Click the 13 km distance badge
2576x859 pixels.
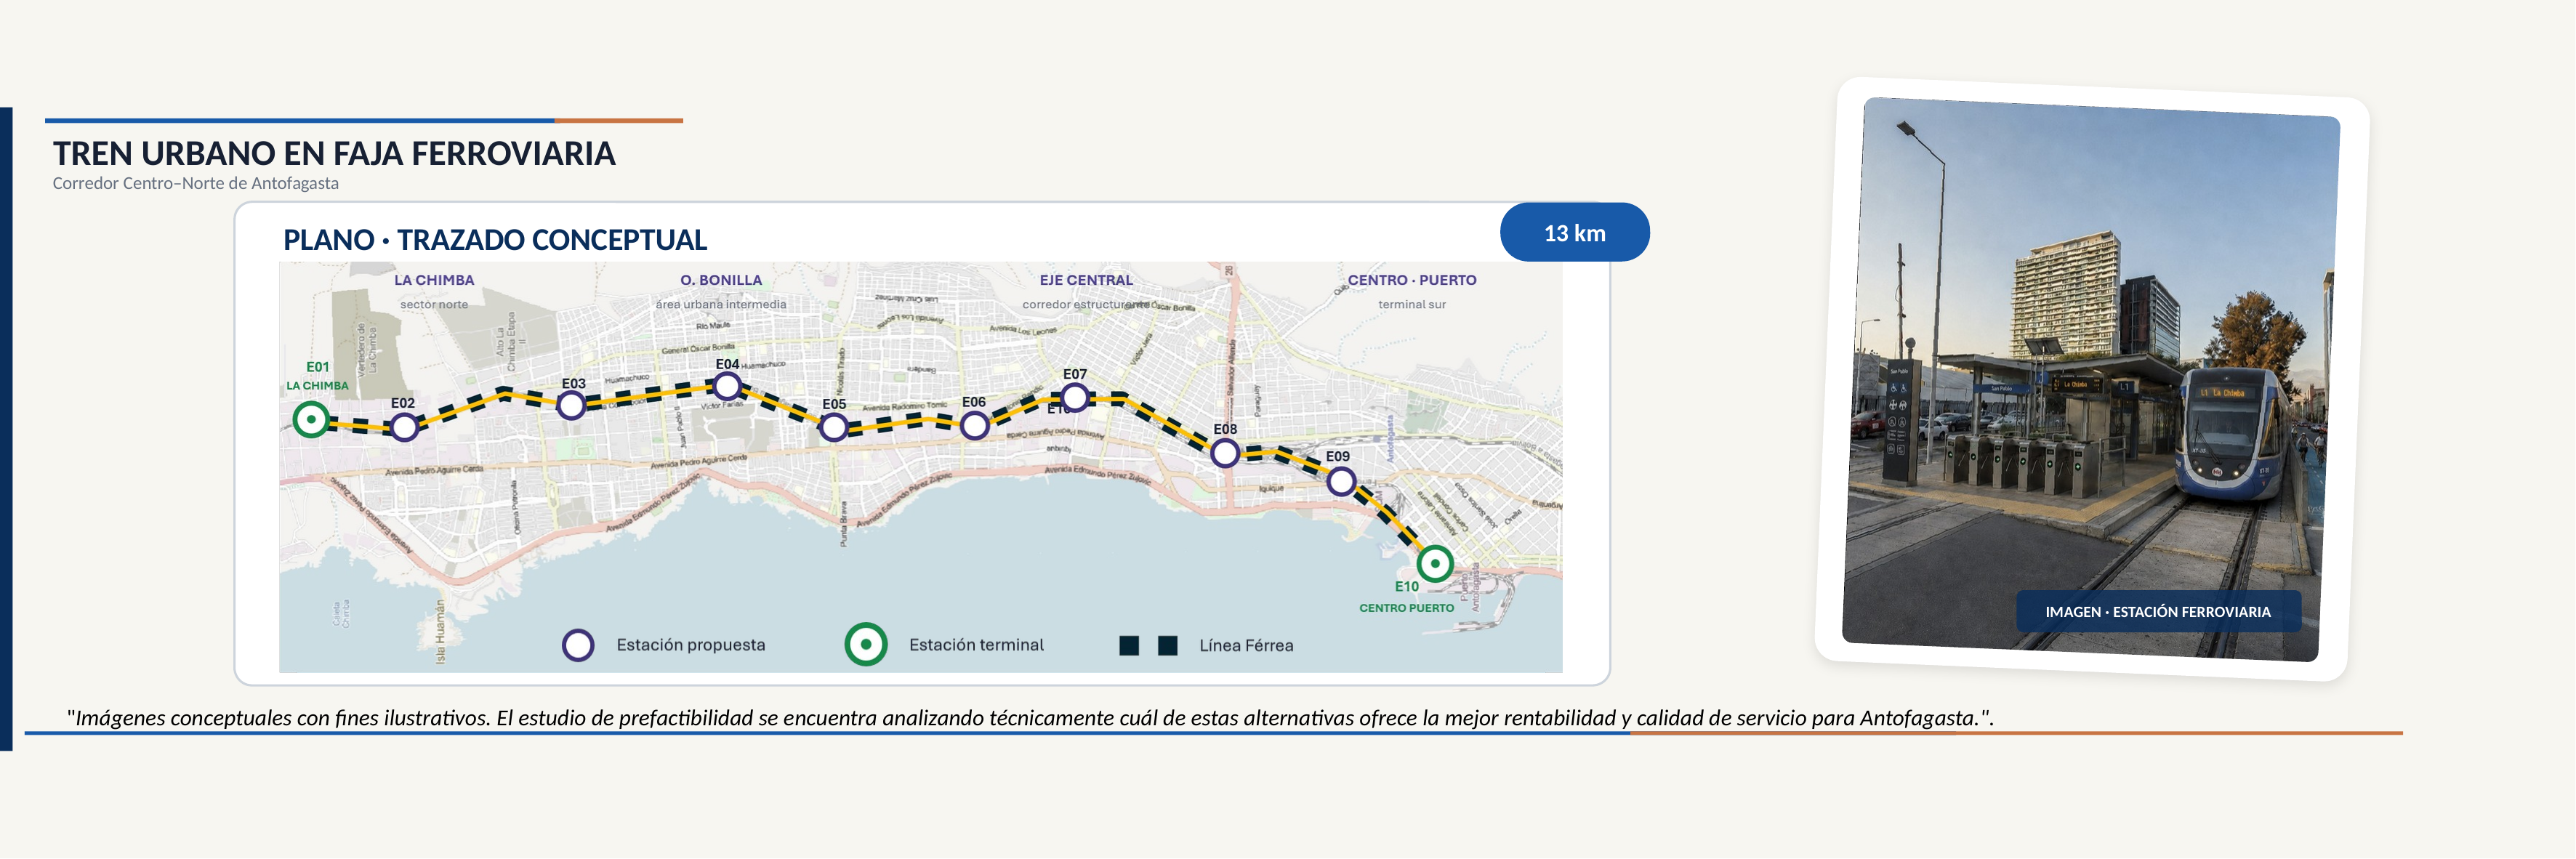coord(1574,233)
